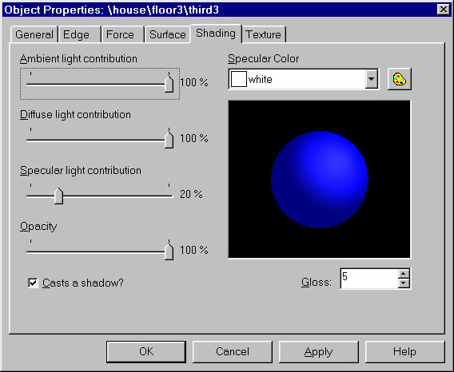This screenshot has height=372, width=454.
Task: Click the blue sphere preview image
Action: pos(320,180)
